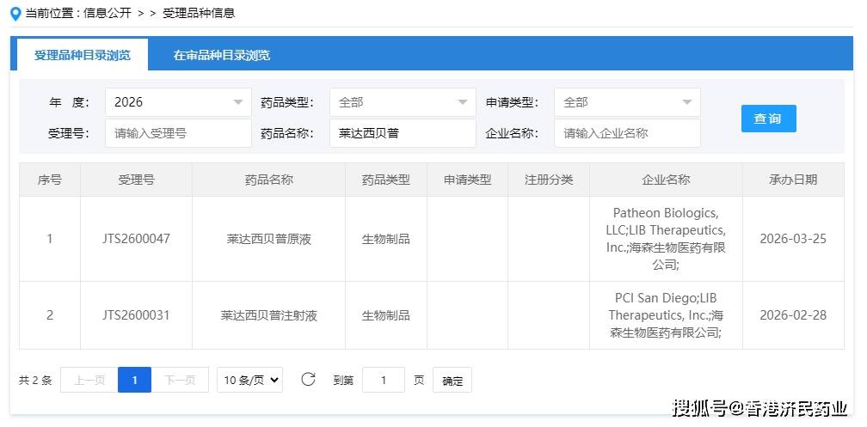
Task: Select page 1 in pagination
Action: click(134, 380)
